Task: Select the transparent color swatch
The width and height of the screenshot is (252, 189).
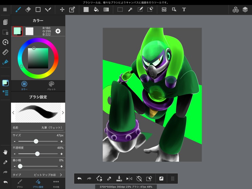Action: (29, 31)
